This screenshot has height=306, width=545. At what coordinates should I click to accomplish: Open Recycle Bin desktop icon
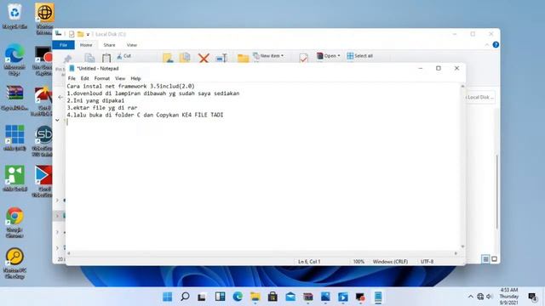click(x=14, y=16)
